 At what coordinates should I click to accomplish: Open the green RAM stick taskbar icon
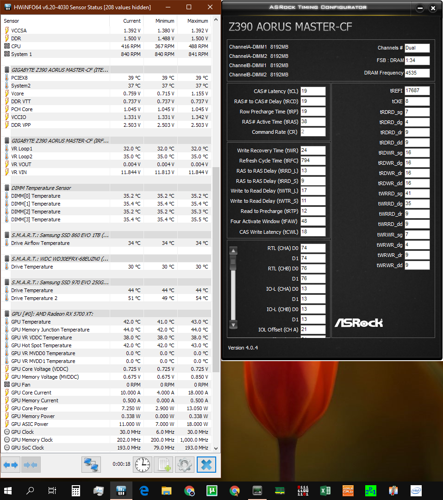280,490
